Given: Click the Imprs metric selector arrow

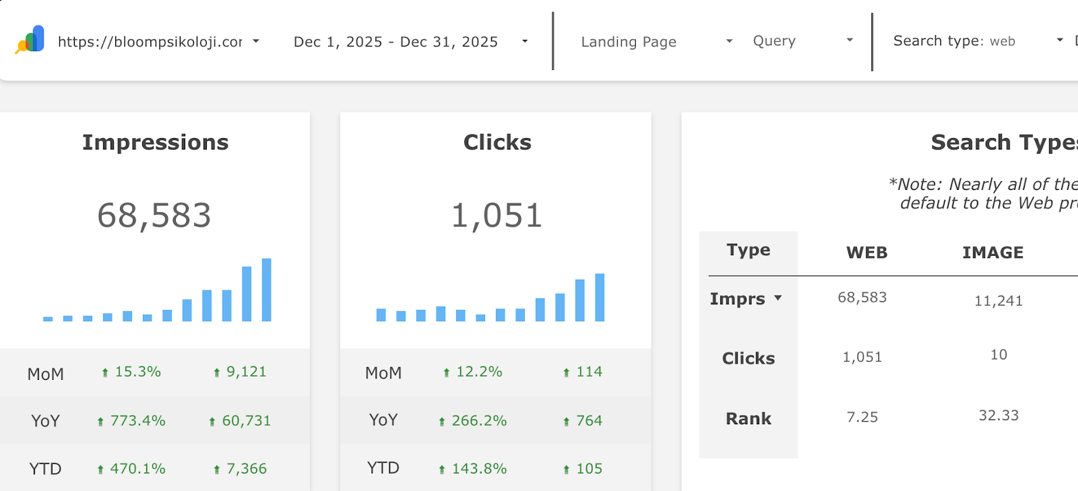Looking at the screenshot, I should click(x=778, y=298).
